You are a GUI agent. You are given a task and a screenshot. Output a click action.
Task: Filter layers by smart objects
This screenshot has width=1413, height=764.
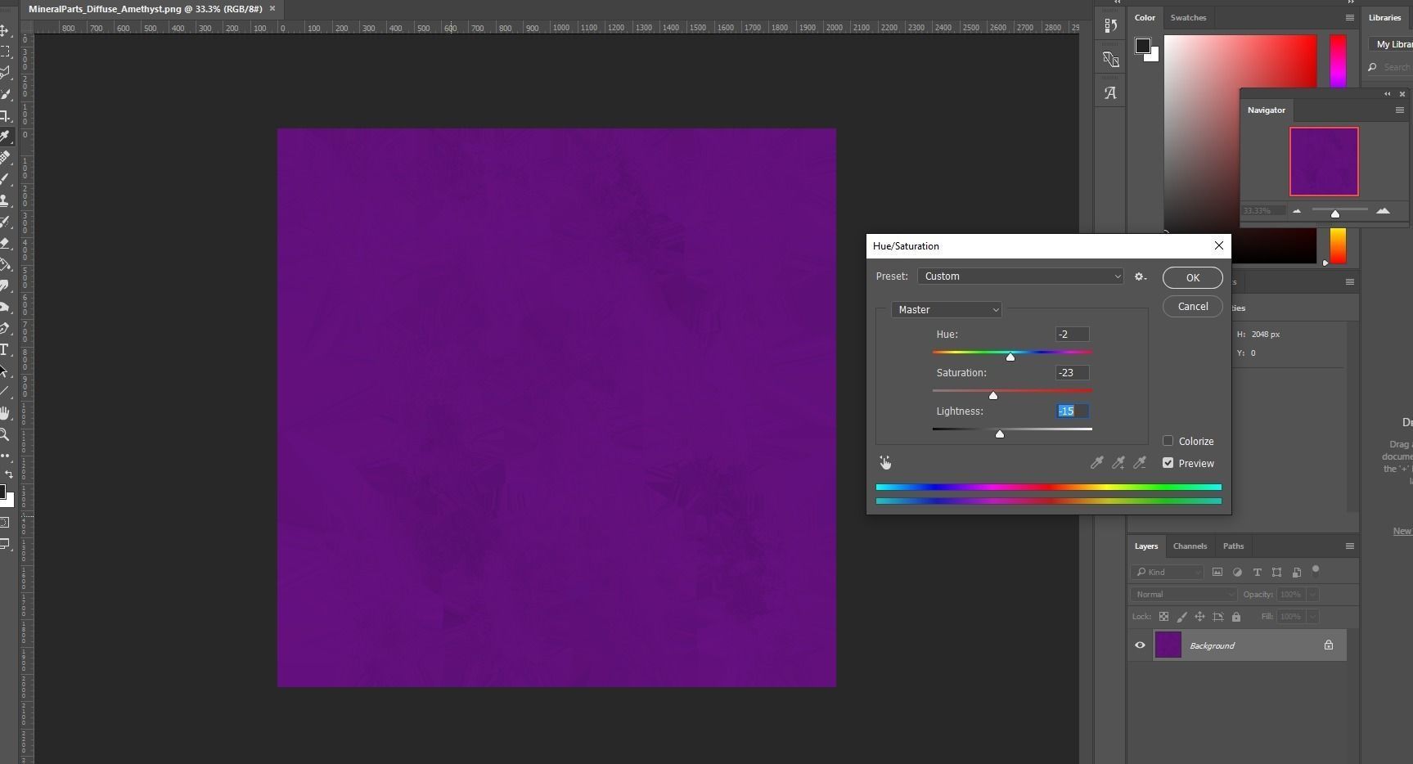click(1297, 572)
